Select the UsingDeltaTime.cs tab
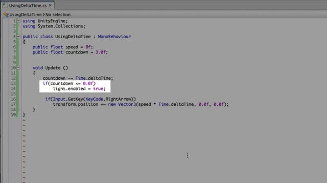The width and height of the screenshot is (327, 183). (x=28, y=6)
